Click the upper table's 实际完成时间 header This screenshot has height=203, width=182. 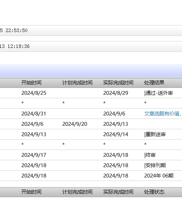[118, 83]
